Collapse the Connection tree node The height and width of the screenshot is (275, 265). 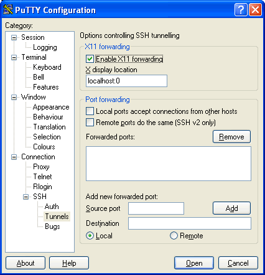tap(14, 157)
